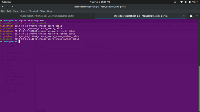Close the first sms-portal terminal tab
The height and width of the screenshot is (112, 200).
click(90, 16)
